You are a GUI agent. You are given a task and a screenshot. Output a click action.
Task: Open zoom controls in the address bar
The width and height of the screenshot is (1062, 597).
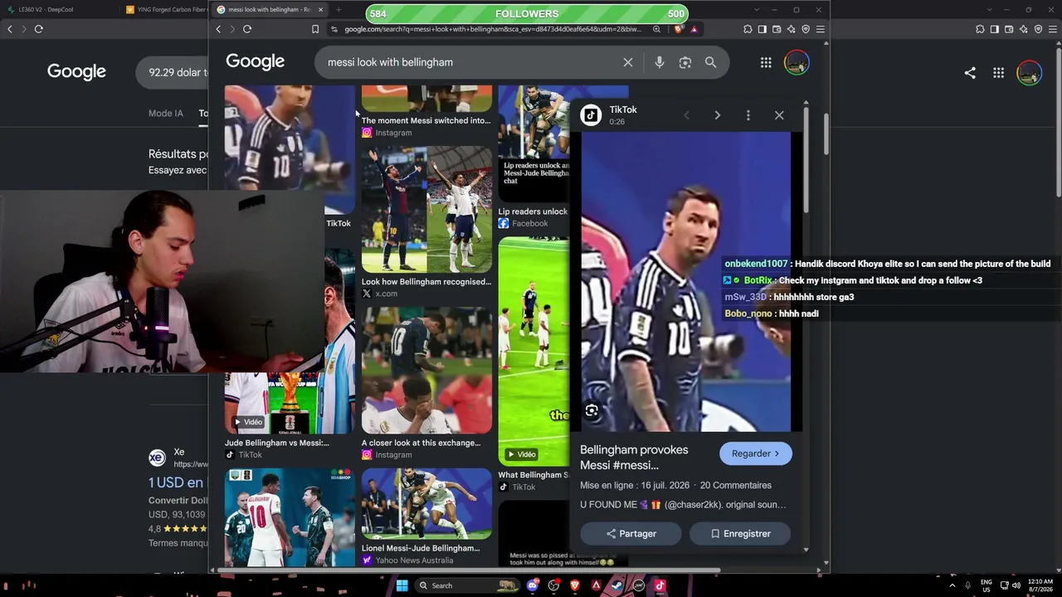point(656,29)
